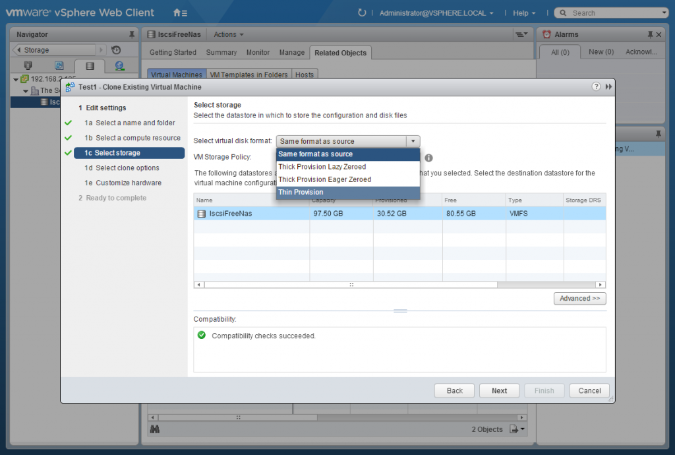Open the Hosts and Clusters icon in Navigator

pos(28,66)
